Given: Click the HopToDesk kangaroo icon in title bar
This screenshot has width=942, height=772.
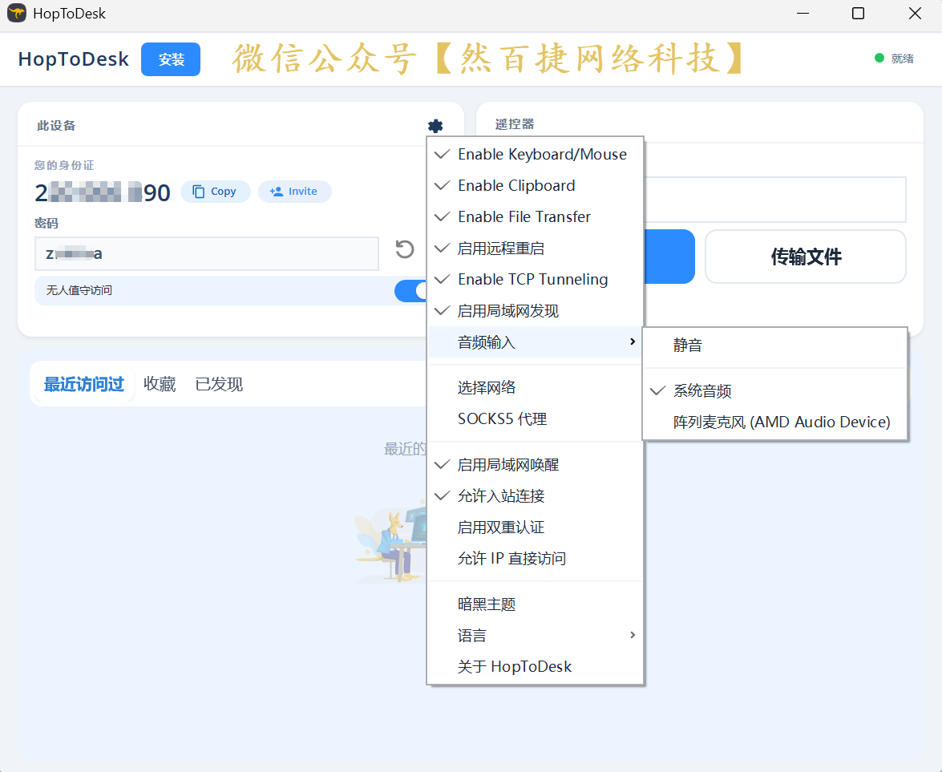Looking at the screenshot, I should coord(16,13).
